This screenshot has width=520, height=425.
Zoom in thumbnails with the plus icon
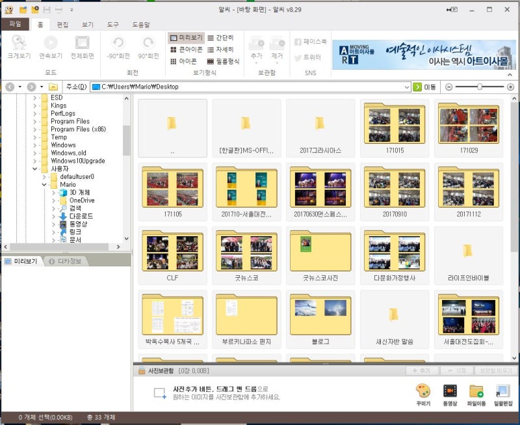510,87
